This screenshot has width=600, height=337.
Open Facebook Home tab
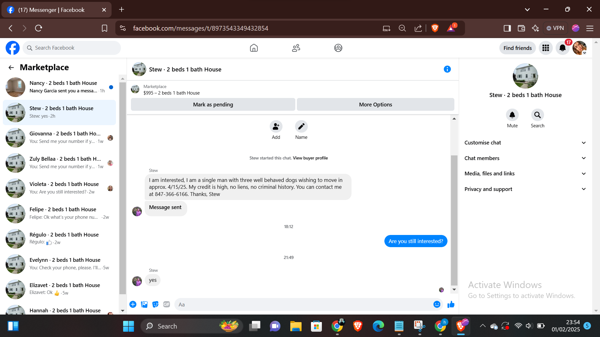click(254, 48)
